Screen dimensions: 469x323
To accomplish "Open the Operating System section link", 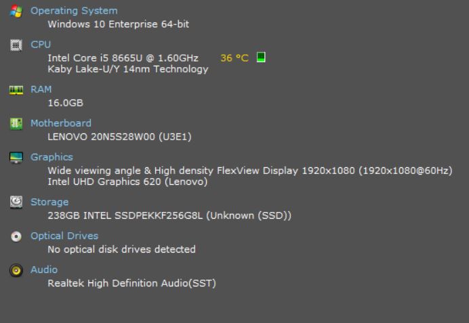I will click(74, 11).
